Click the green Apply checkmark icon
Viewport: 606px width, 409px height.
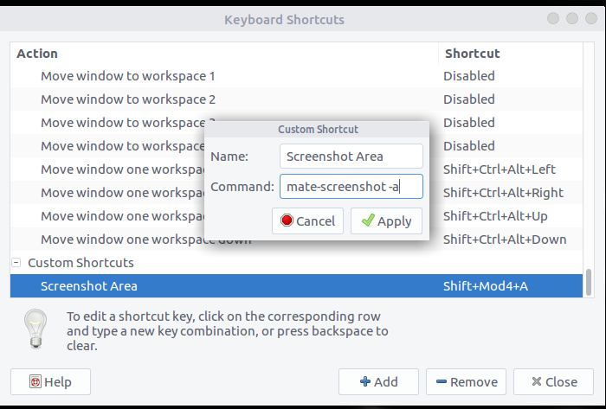pyautogui.click(x=368, y=220)
